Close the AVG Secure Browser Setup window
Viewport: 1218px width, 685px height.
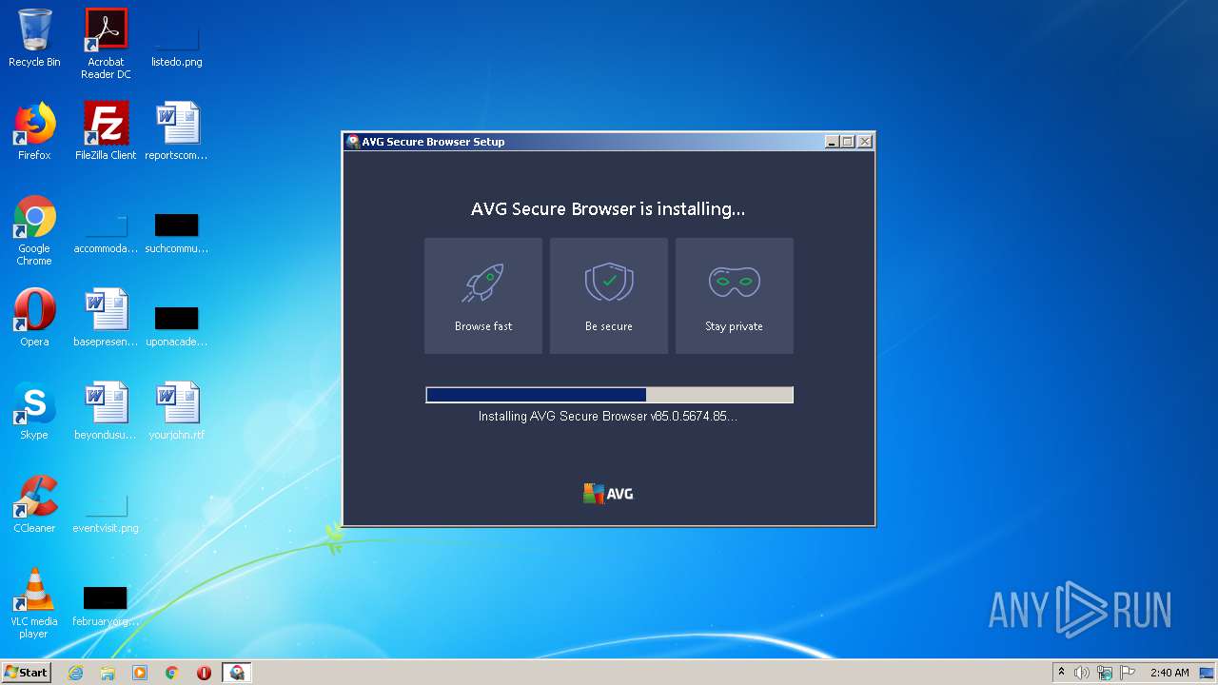click(x=864, y=142)
